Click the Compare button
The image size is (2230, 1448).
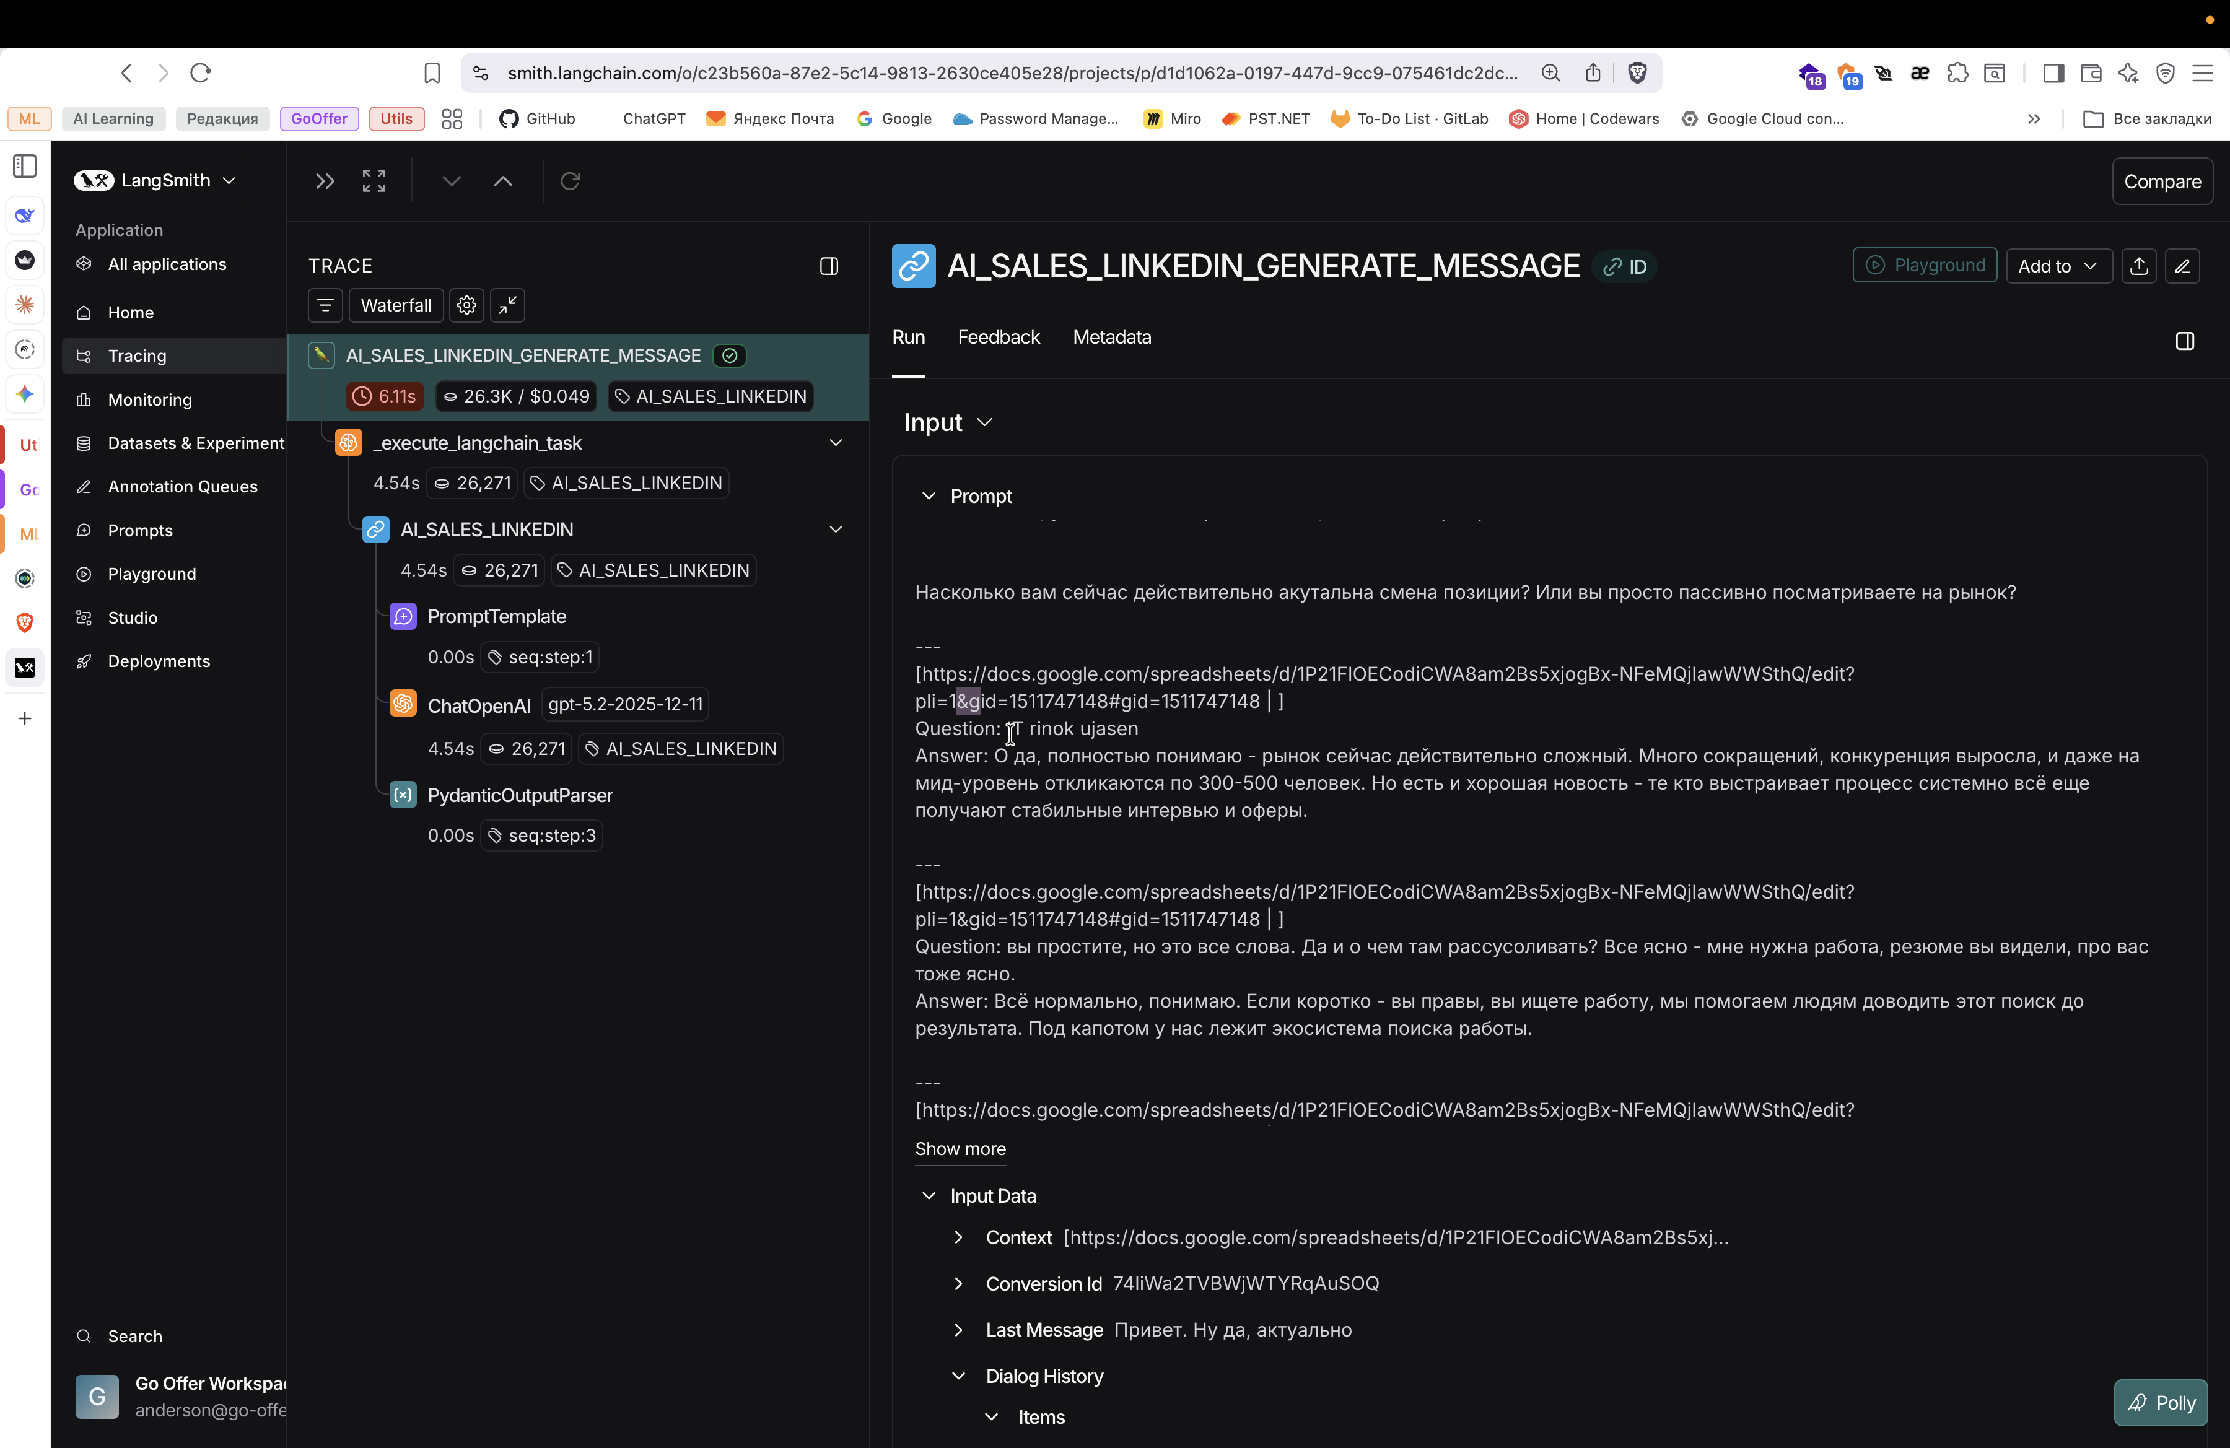2162,181
